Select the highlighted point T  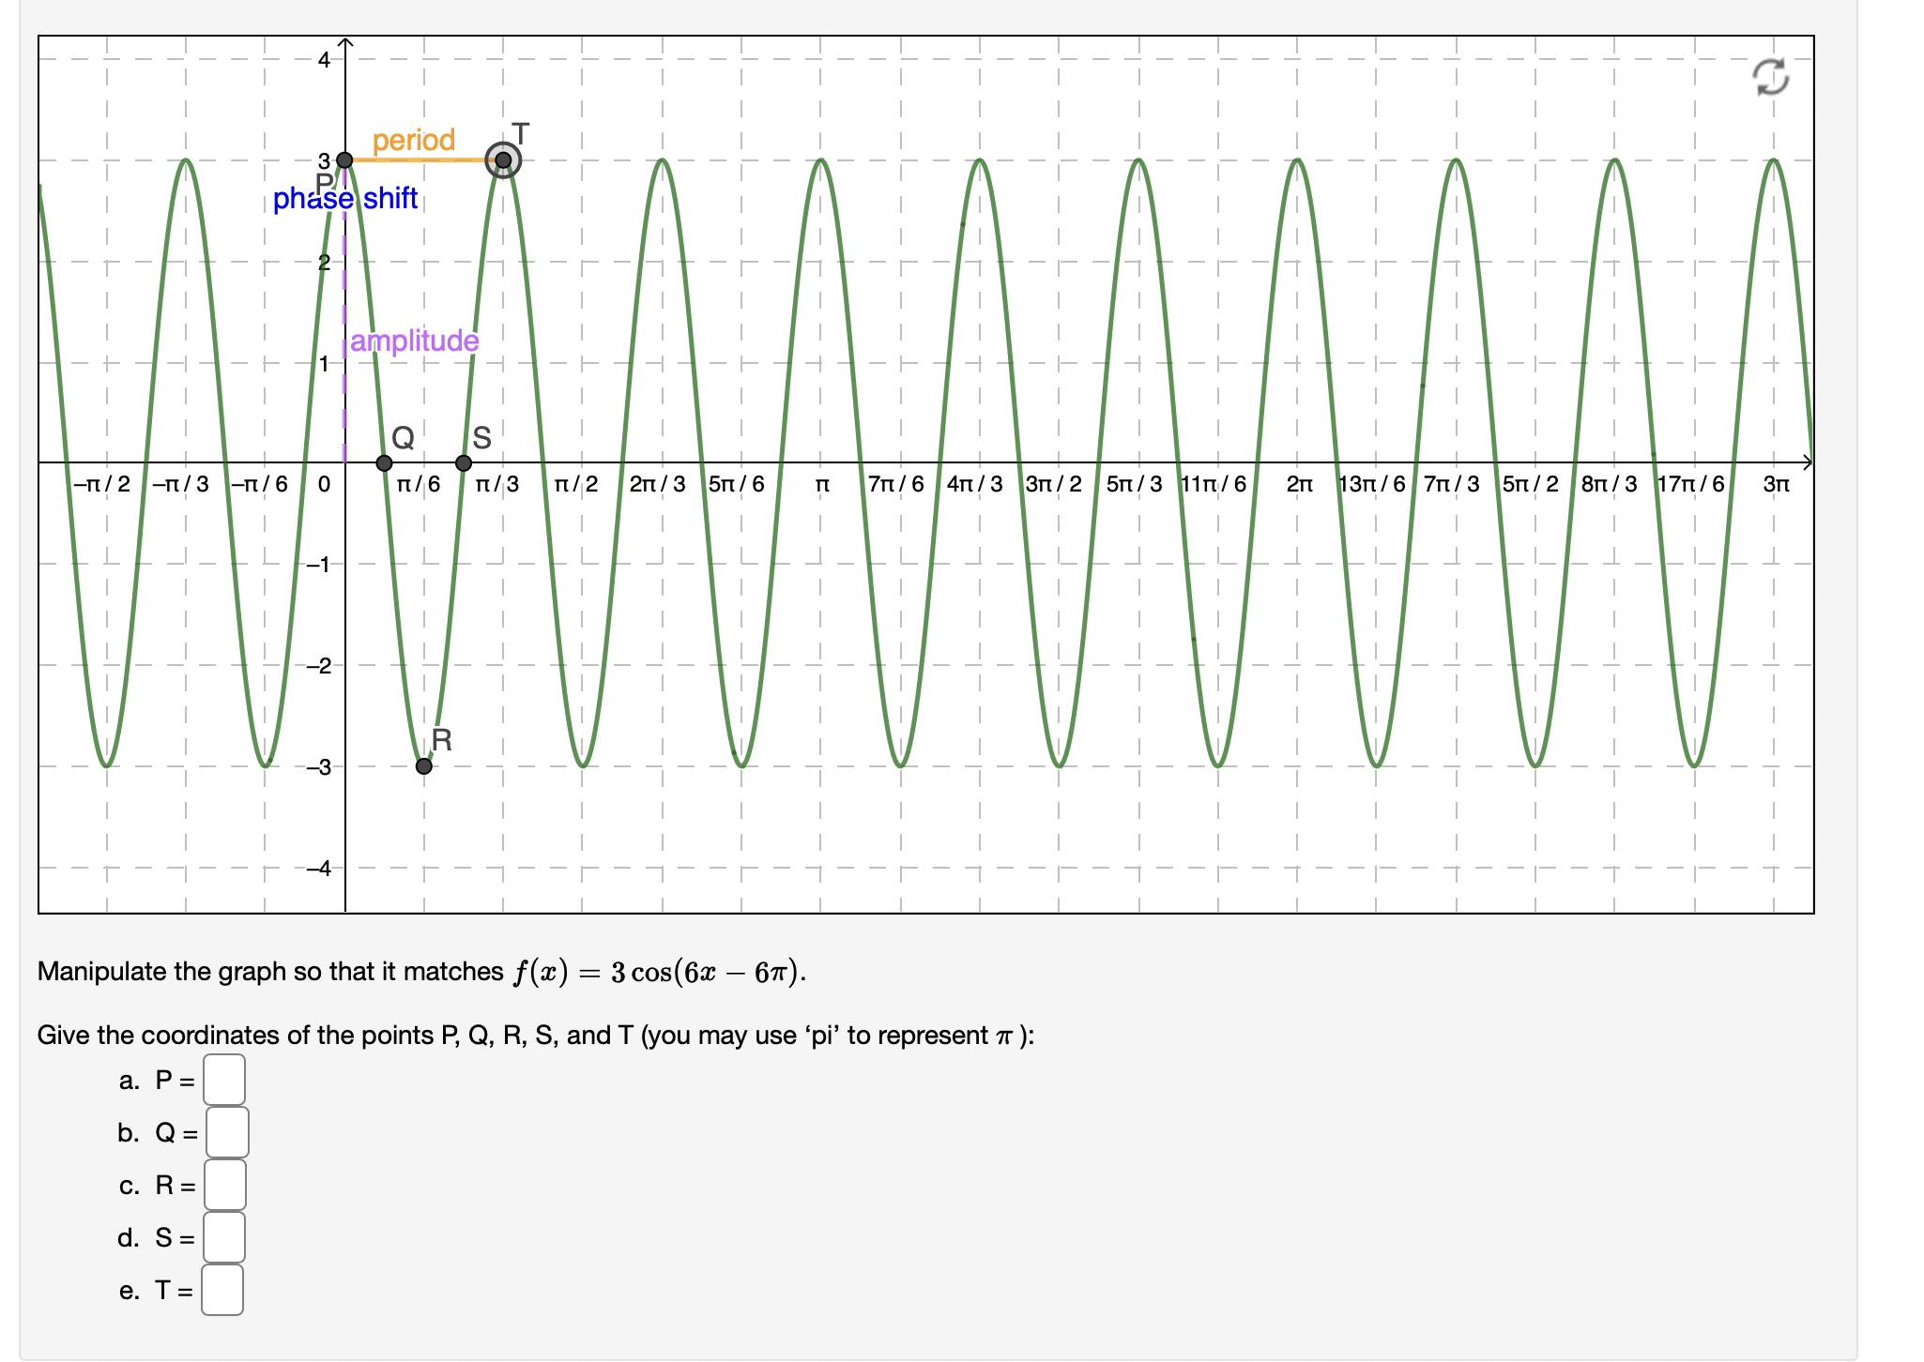pos(502,161)
